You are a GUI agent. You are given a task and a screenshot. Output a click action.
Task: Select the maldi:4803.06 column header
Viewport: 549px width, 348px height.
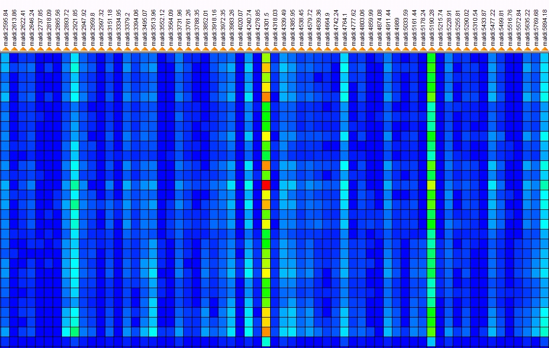[x=363, y=28]
